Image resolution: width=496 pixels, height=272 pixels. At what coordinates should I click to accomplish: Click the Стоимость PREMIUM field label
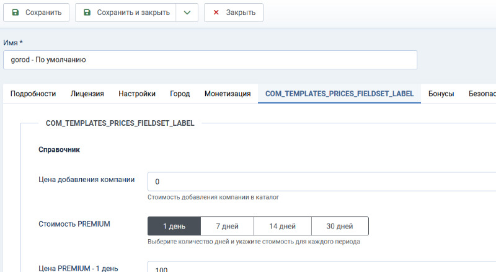(x=74, y=224)
